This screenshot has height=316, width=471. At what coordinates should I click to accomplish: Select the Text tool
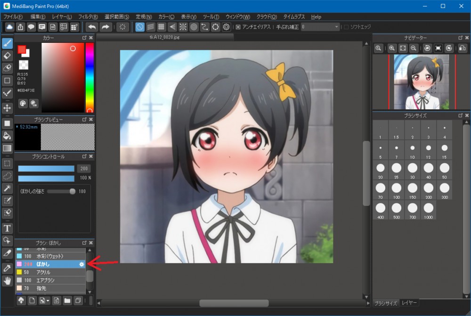[7, 228]
